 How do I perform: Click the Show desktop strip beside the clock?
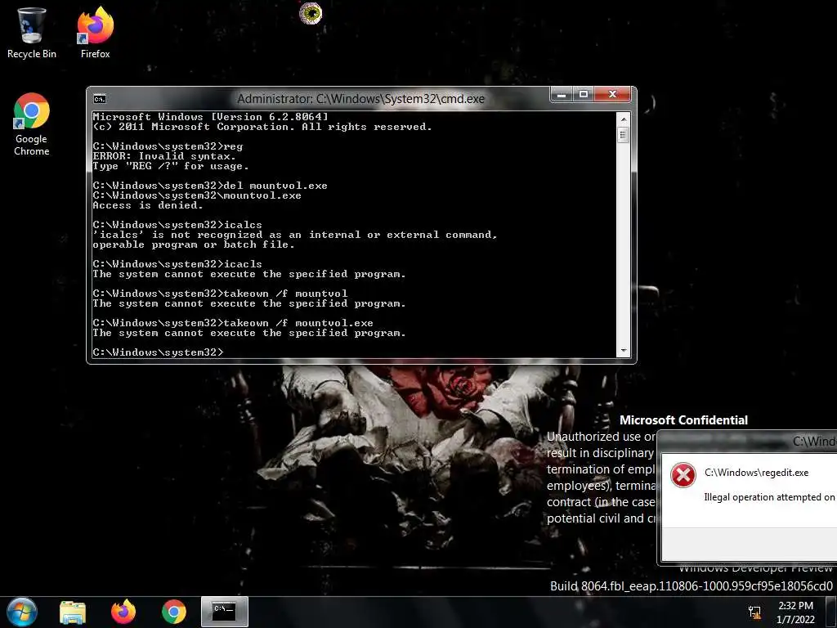830,612
